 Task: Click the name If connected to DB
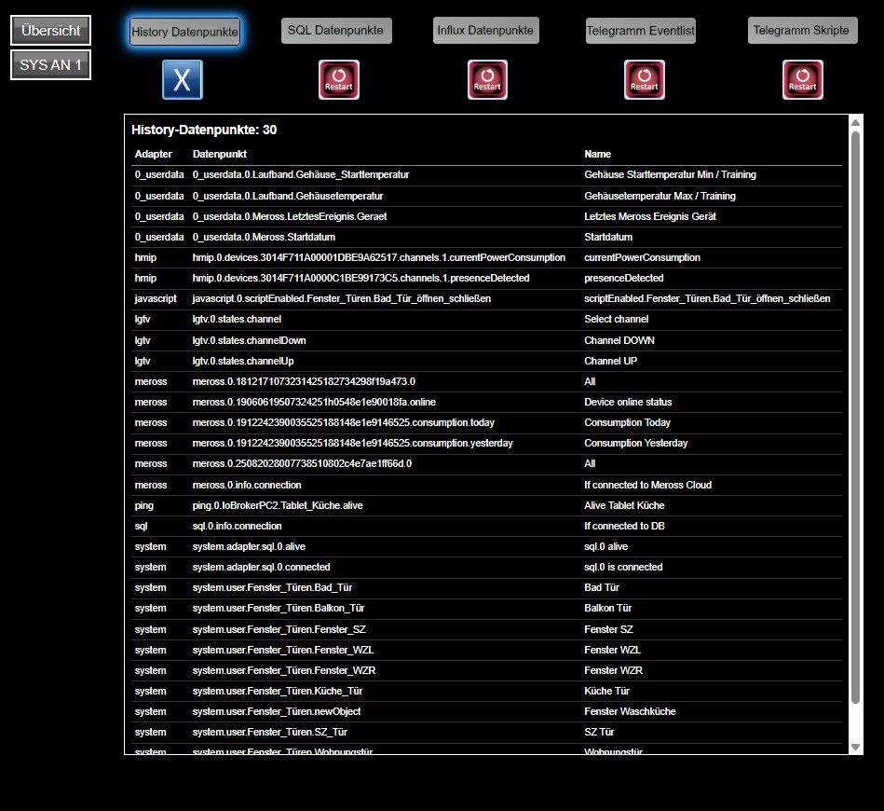624,526
